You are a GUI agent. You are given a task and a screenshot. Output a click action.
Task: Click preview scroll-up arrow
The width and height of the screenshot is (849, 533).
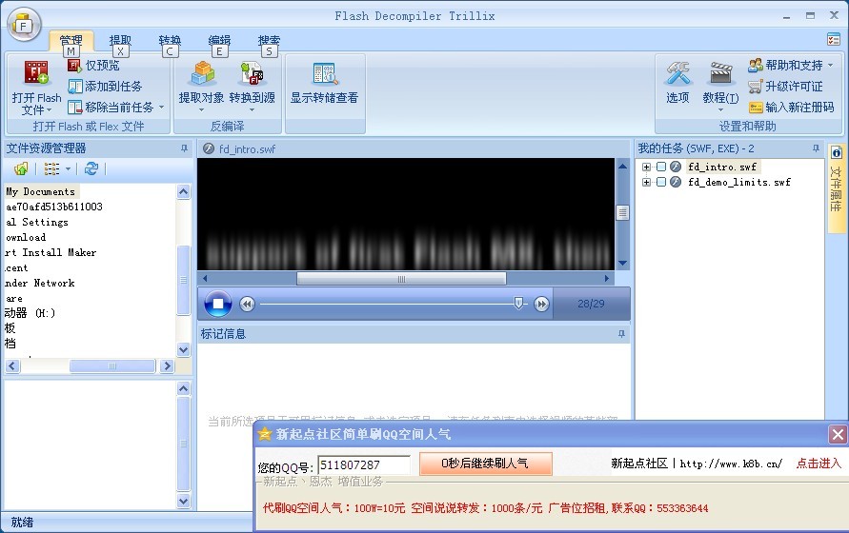tap(622, 166)
